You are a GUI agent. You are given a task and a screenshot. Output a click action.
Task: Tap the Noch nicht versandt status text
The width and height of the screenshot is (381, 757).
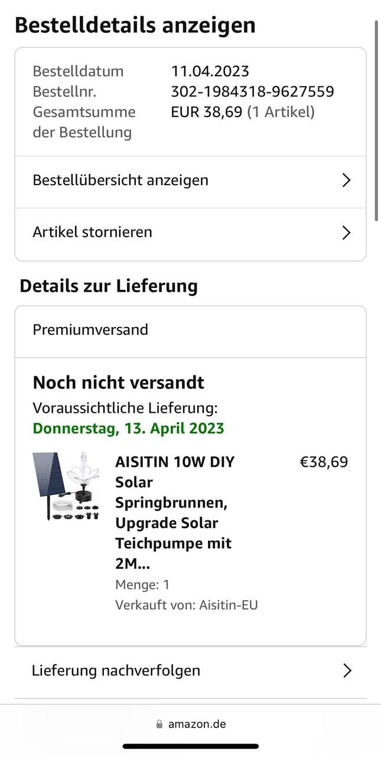click(x=118, y=383)
